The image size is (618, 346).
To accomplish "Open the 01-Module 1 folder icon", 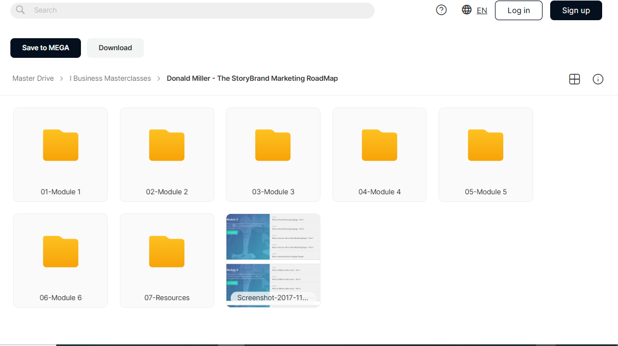I will click(x=60, y=145).
